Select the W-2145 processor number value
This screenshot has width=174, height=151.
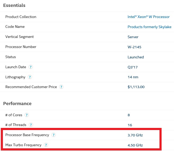[134, 47]
